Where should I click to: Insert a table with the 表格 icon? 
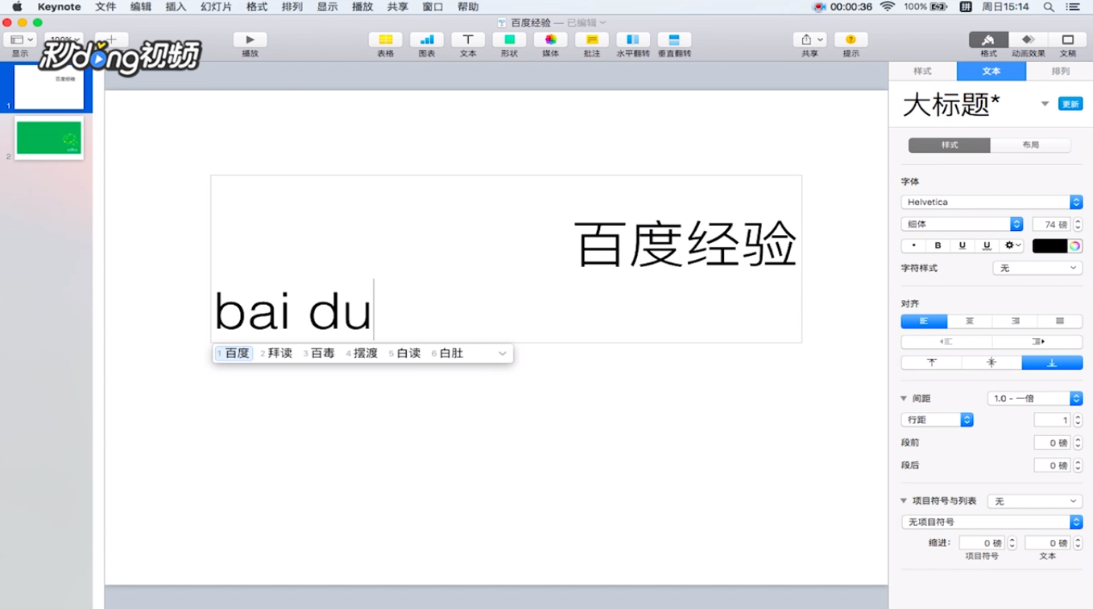point(386,39)
